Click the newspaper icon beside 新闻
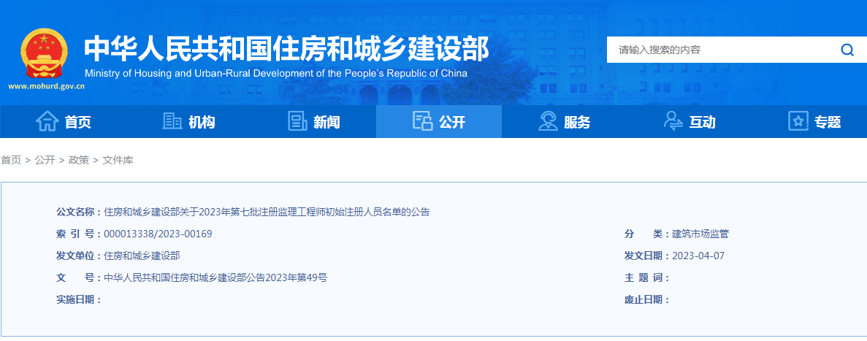The width and height of the screenshot is (867, 341). pos(297,121)
